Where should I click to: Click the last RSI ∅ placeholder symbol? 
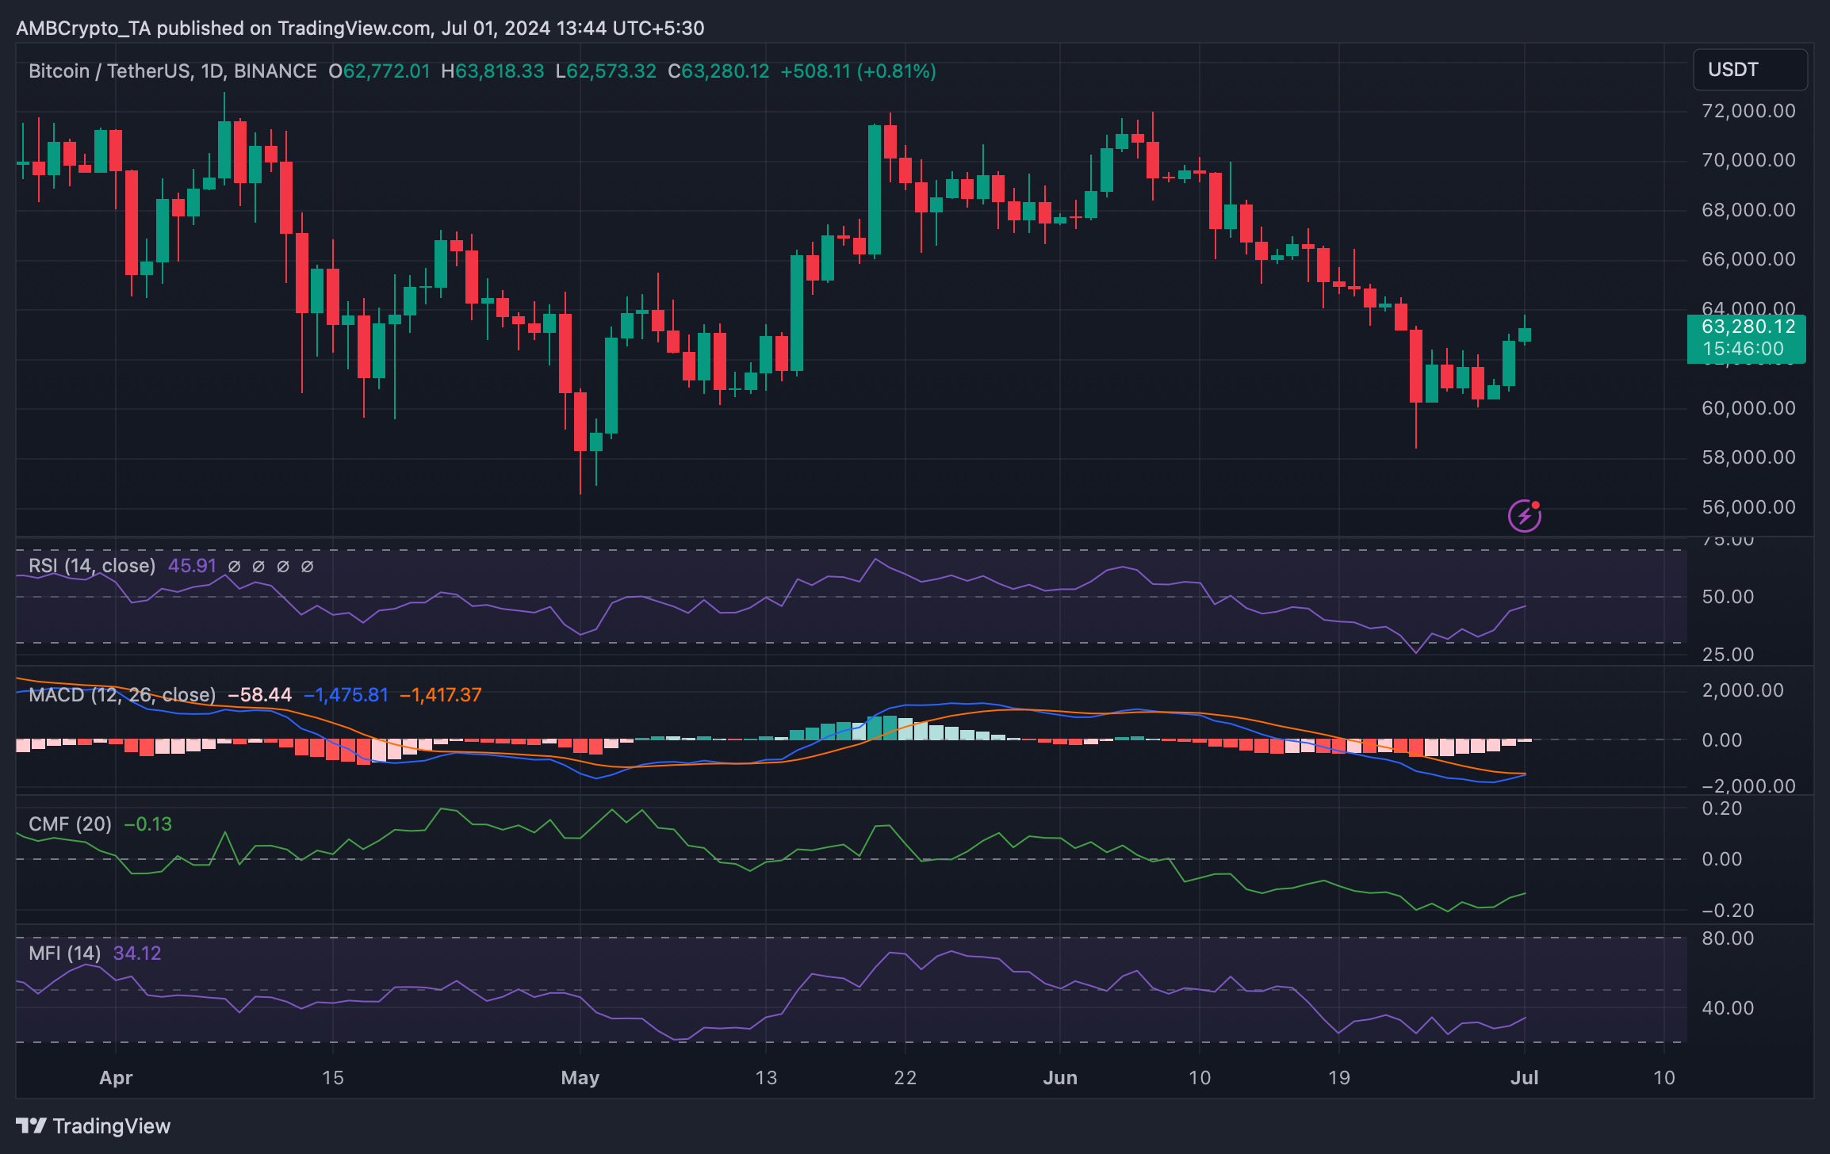pos(308,566)
